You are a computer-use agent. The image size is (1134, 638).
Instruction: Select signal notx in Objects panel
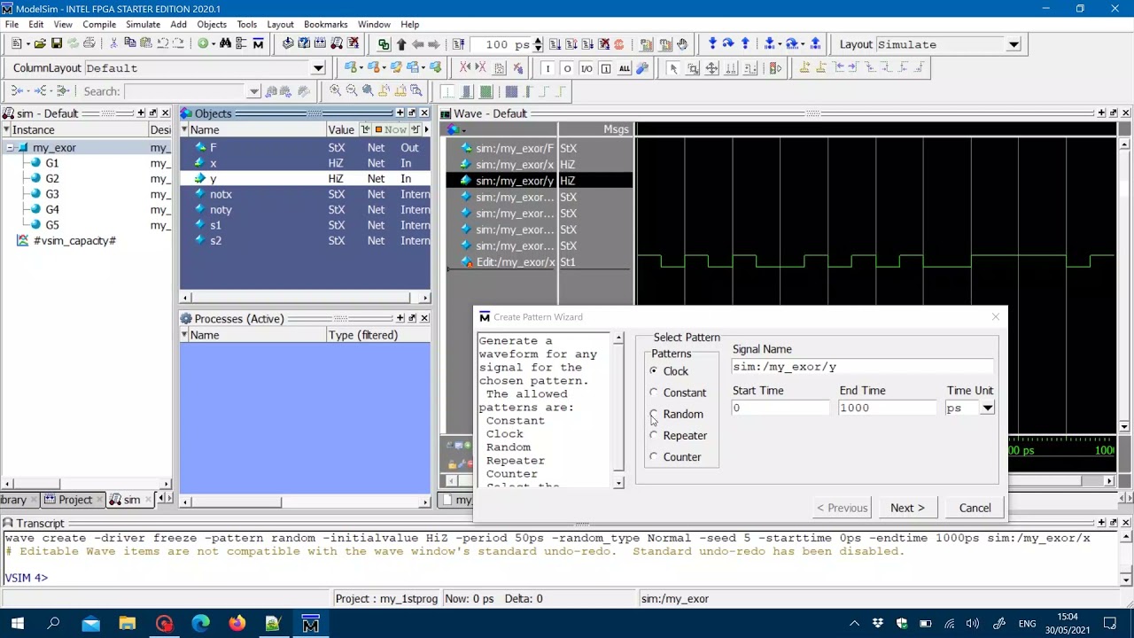point(305,194)
